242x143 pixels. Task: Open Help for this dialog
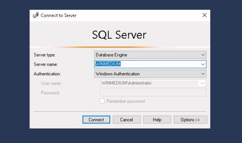point(157,120)
